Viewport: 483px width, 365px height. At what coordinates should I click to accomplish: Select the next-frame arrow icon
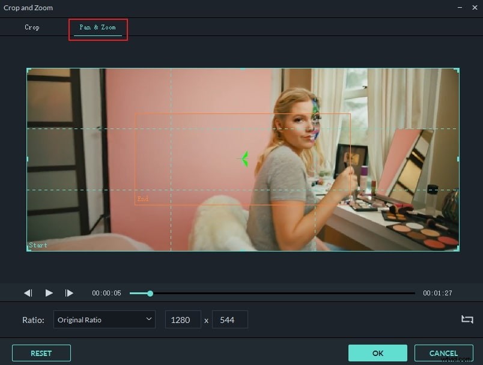point(69,293)
